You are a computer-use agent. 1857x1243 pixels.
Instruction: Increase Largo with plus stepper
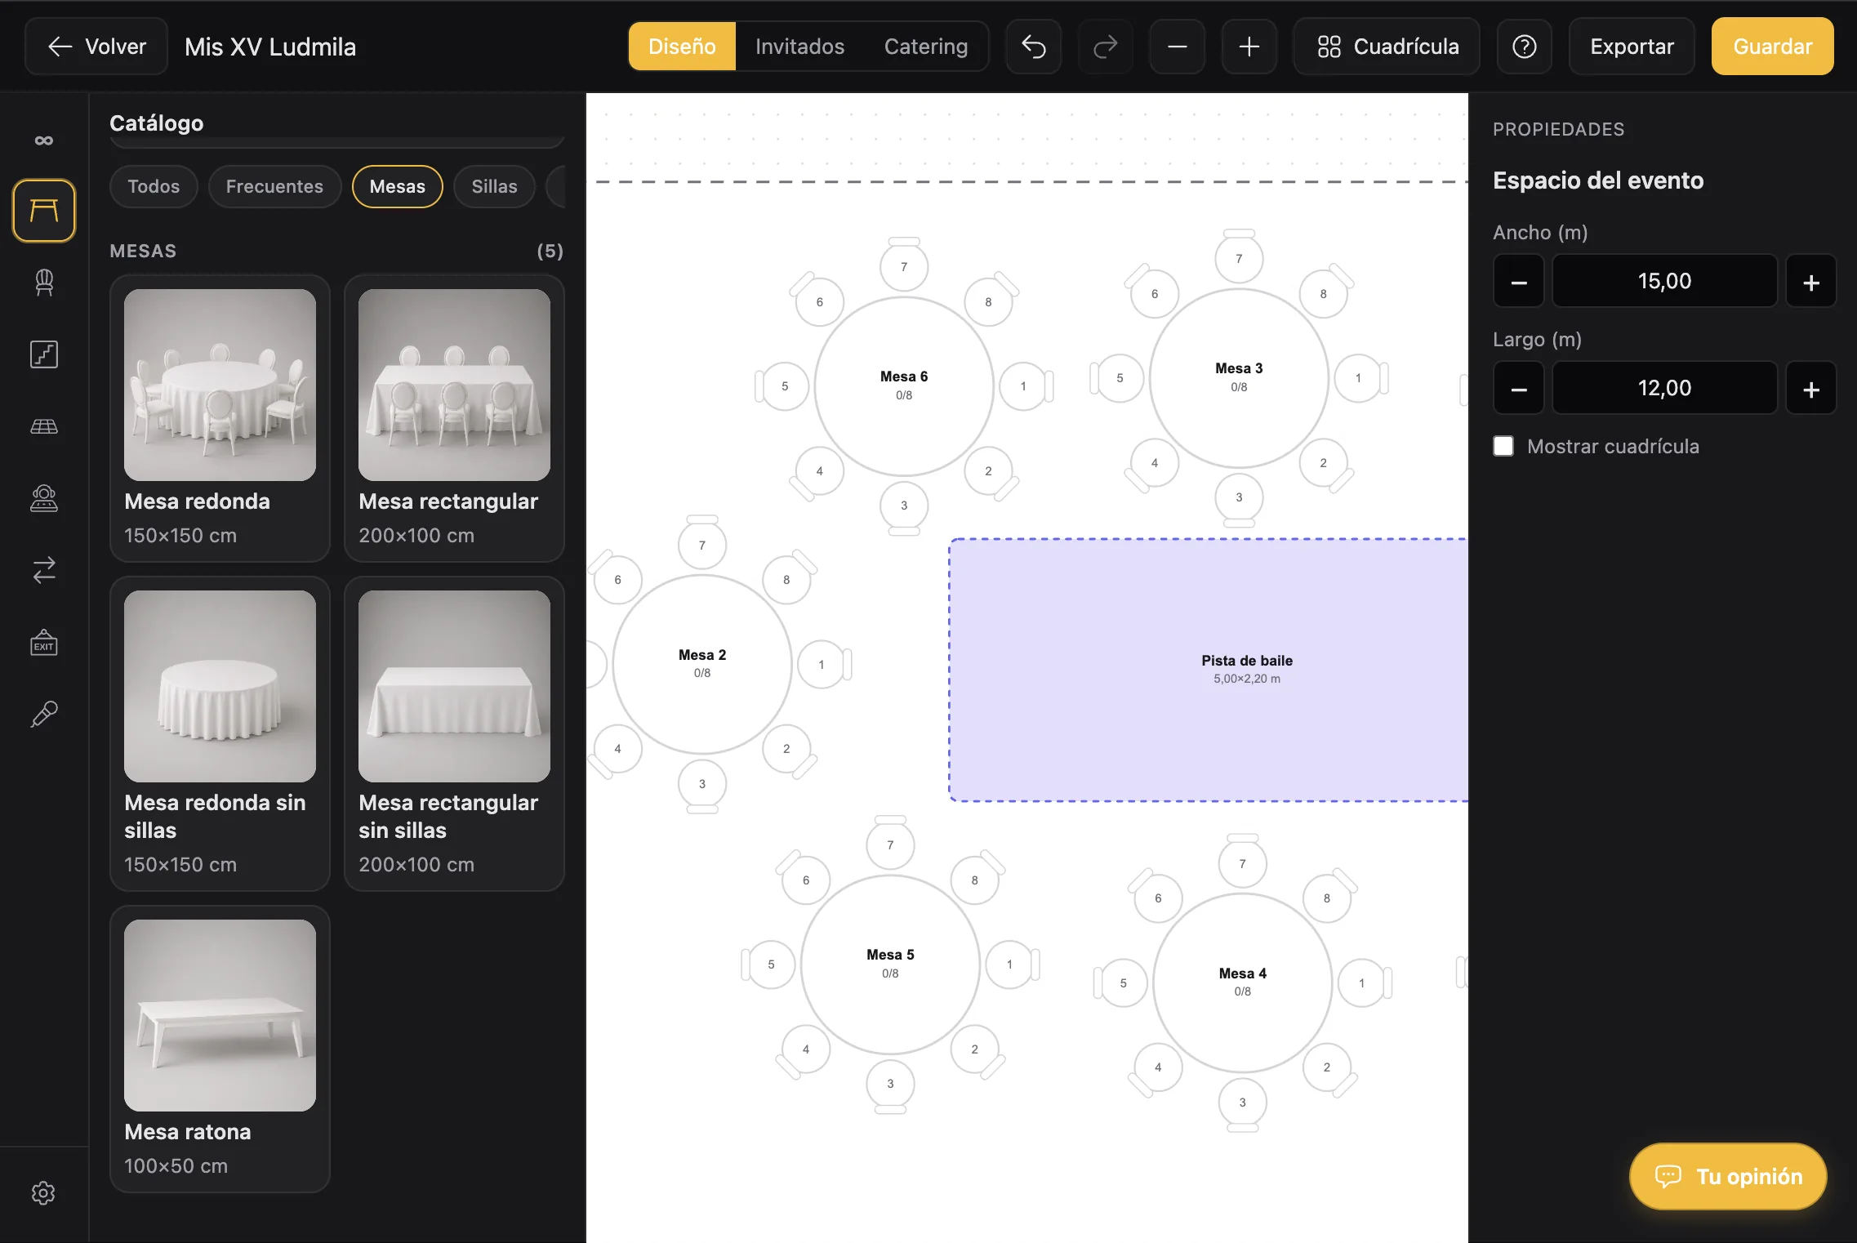click(x=1811, y=388)
